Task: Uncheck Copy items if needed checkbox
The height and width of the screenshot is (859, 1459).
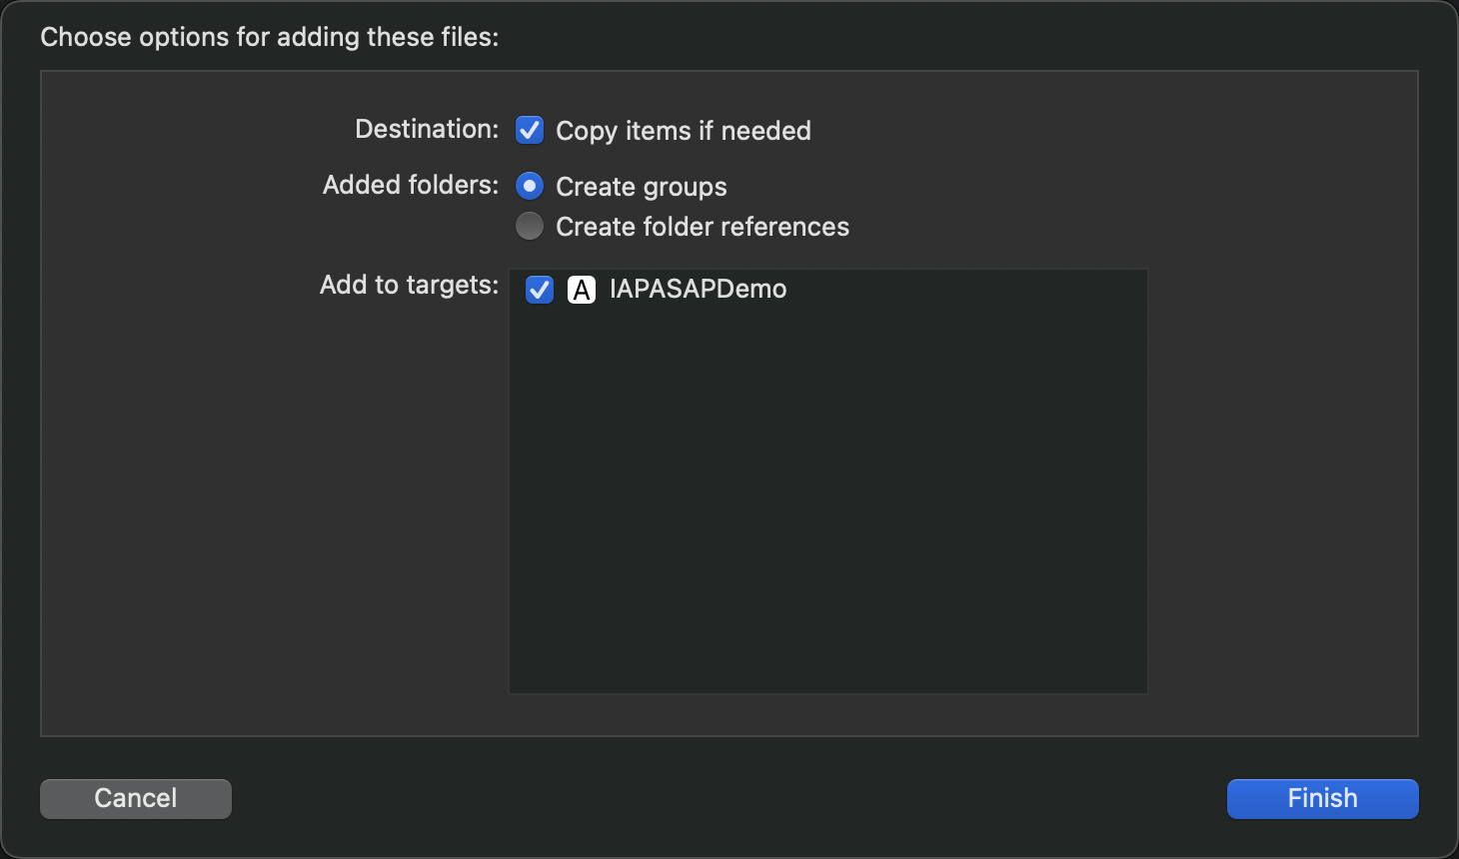Action: point(530,130)
